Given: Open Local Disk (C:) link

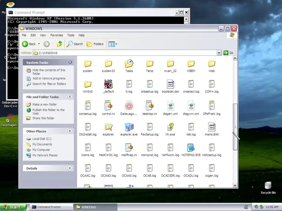Looking at the screenshot, I should (42, 139).
